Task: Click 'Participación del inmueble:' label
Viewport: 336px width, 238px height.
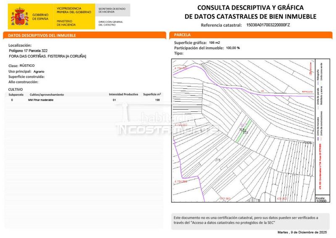Action: [199, 48]
